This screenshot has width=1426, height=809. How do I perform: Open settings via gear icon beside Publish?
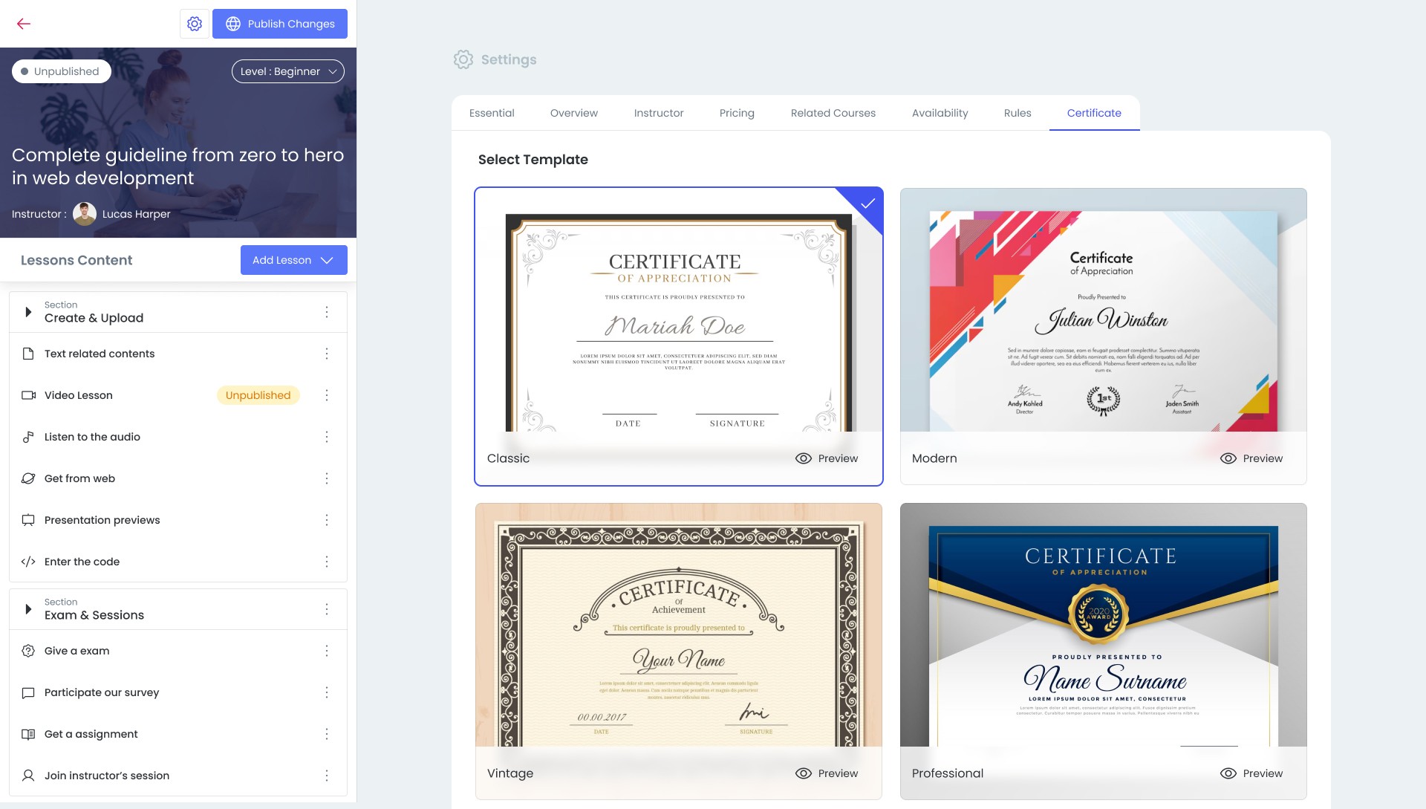coord(195,24)
